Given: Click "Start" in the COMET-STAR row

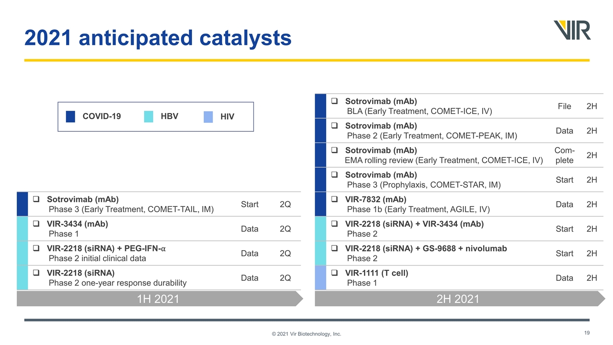Looking at the screenshot, I should 564,180.
